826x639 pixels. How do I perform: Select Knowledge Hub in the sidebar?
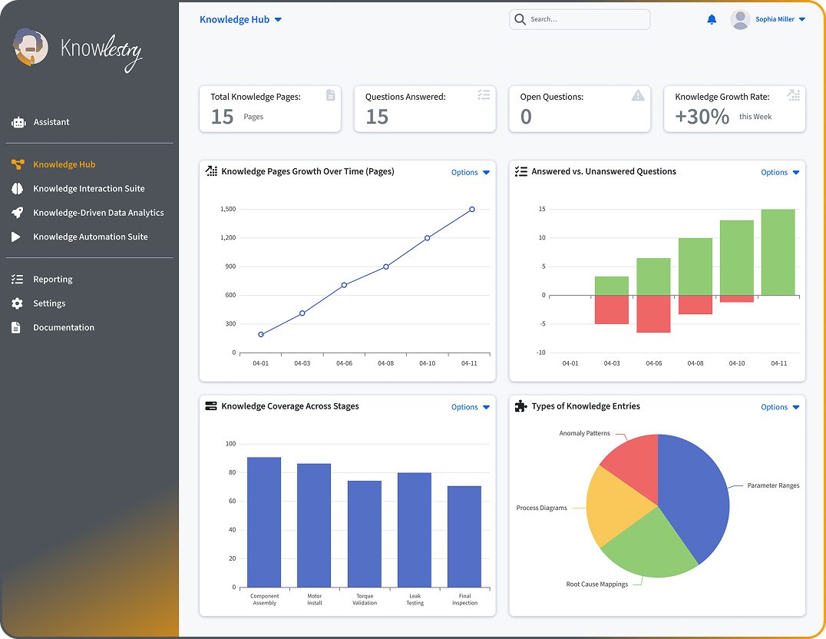tap(64, 164)
